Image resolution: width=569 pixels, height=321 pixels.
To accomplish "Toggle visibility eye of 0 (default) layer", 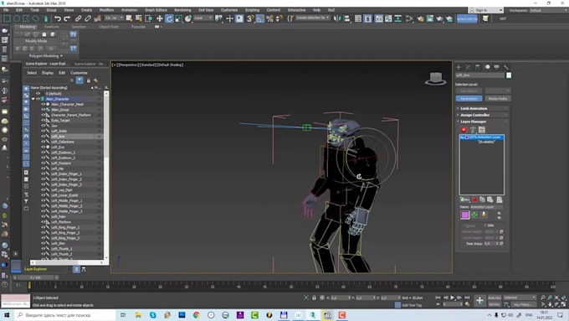I will [x=38, y=93].
